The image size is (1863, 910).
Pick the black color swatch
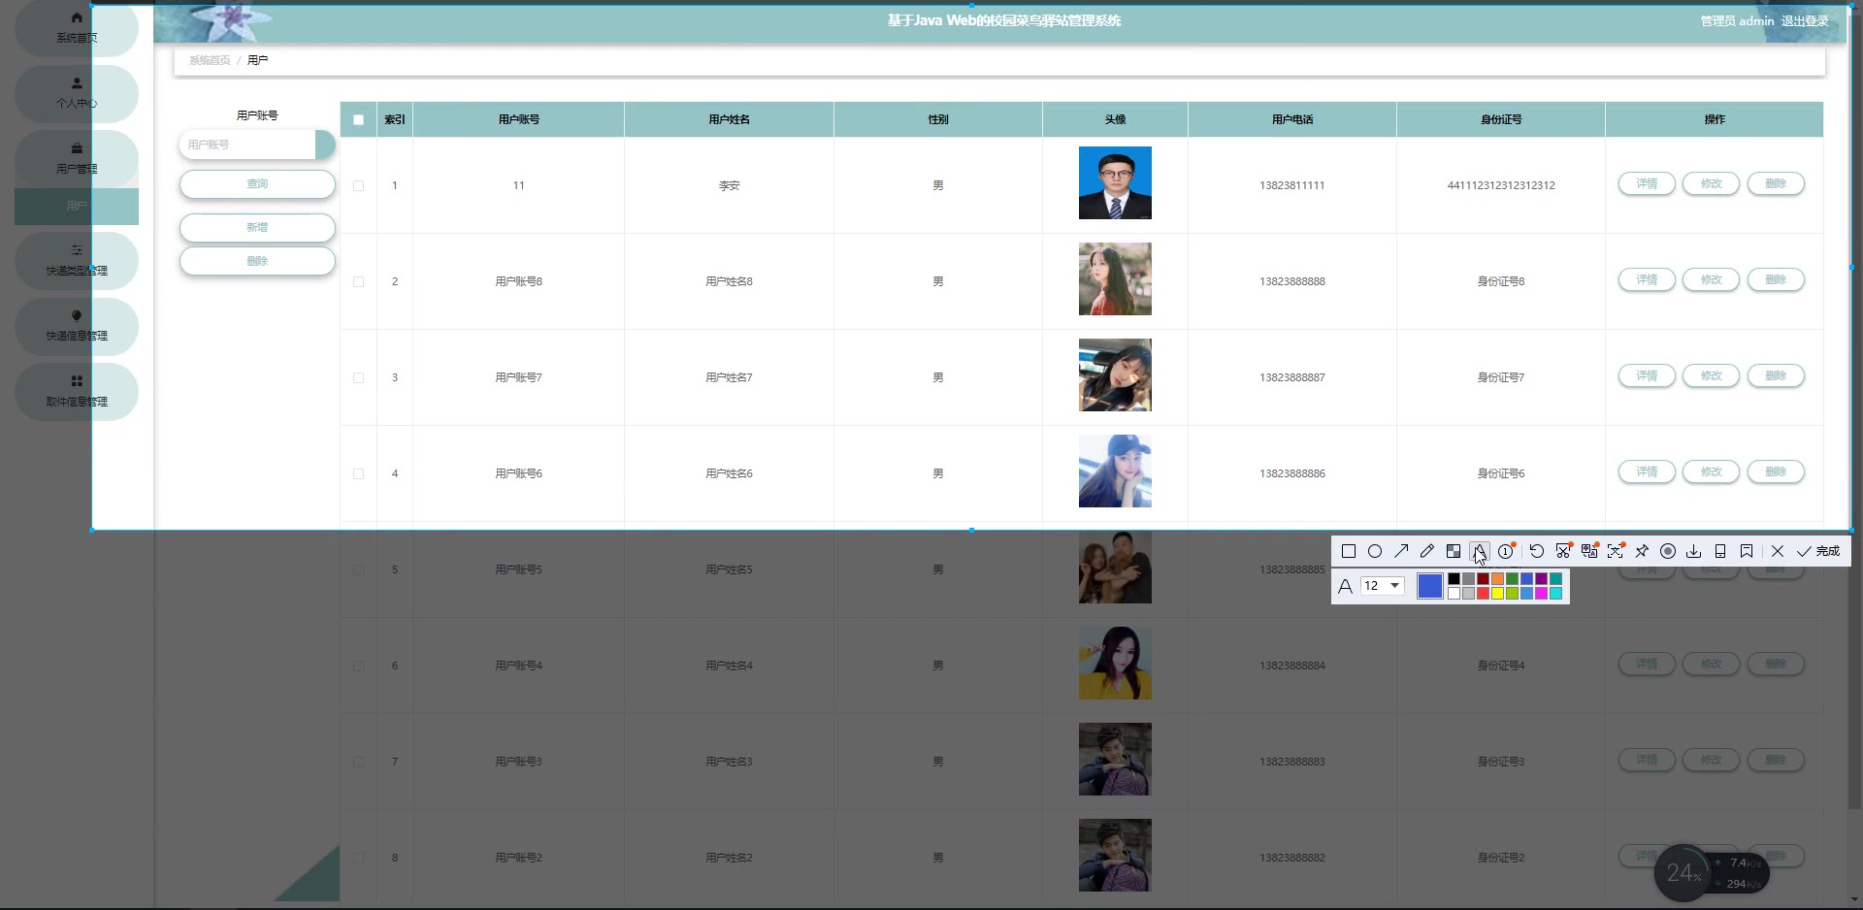1454,579
